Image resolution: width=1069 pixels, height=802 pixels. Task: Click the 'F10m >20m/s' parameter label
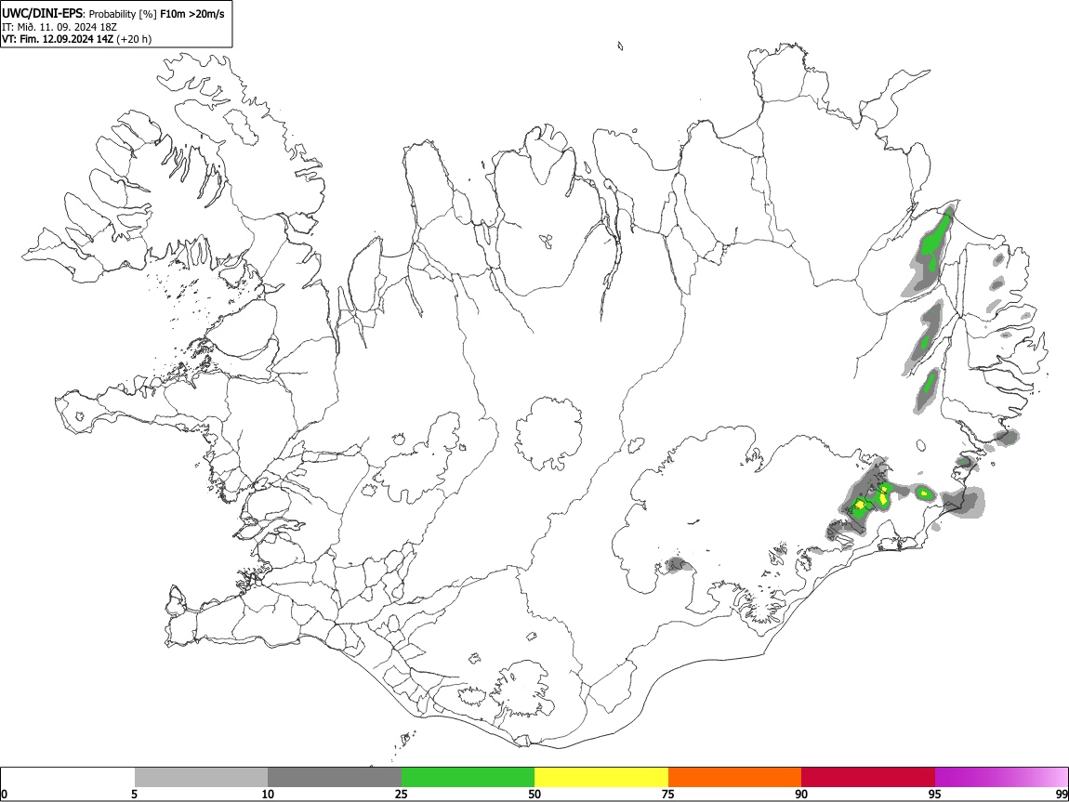pyautogui.click(x=191, y=14)
